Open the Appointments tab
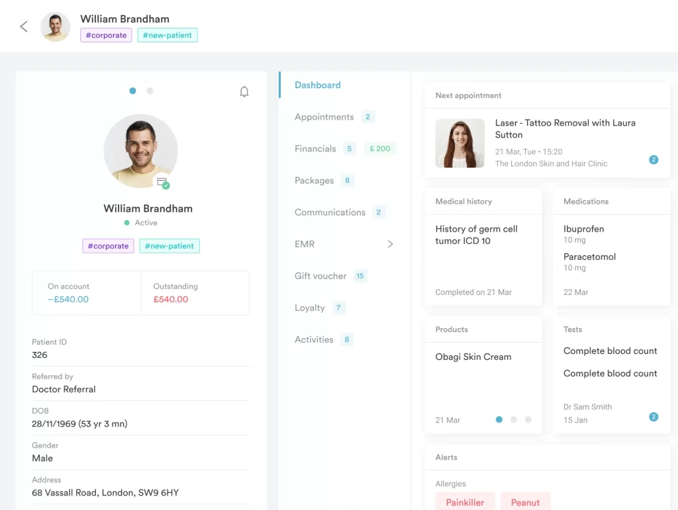Screen dimensions: 678x510 324,117
